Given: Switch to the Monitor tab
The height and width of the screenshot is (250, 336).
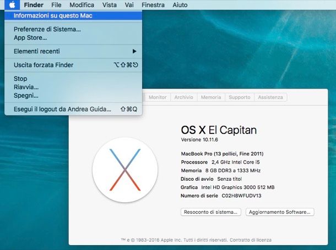Looking at the screenshot, I should (x=158, y=97).
